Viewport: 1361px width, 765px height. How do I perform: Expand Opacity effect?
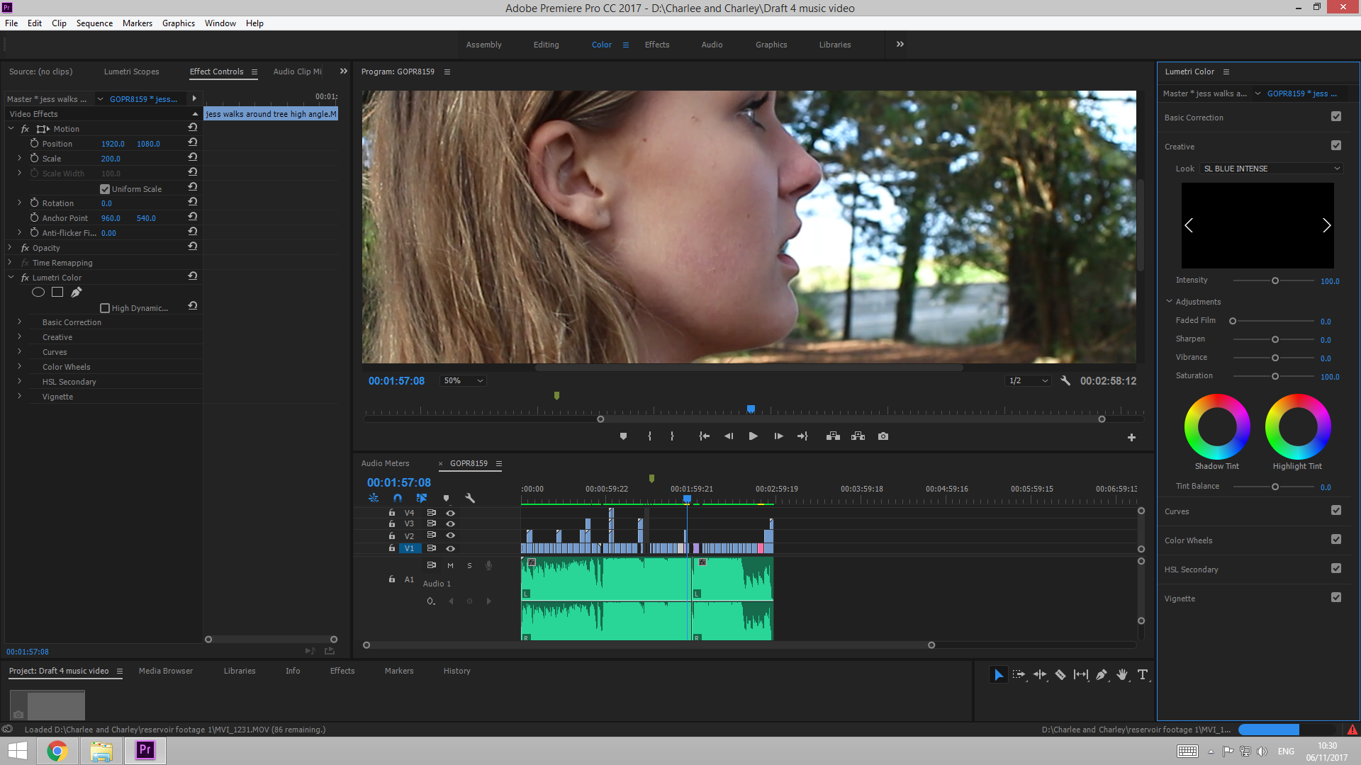(x=10, y=248)
